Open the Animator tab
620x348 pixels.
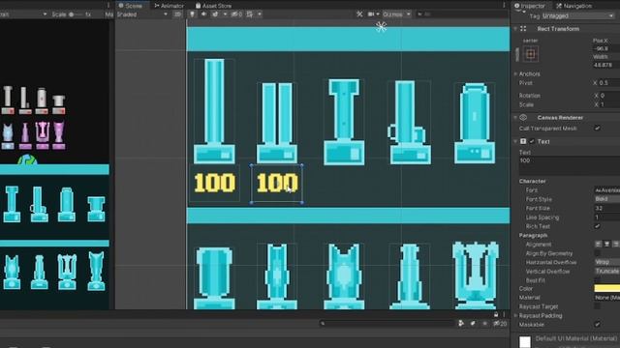tap(169, 6)
